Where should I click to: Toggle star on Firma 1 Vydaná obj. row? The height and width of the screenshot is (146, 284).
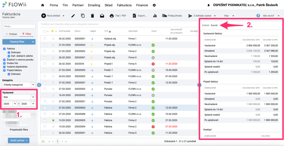click(53, 39)
